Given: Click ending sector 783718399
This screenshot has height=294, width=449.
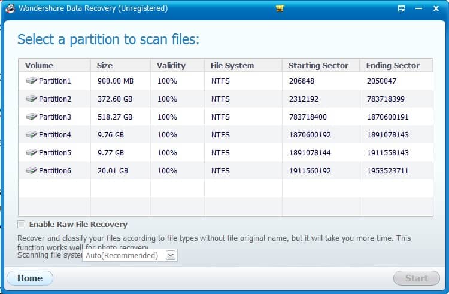Looking at the screenshot, I should point(386,99).
